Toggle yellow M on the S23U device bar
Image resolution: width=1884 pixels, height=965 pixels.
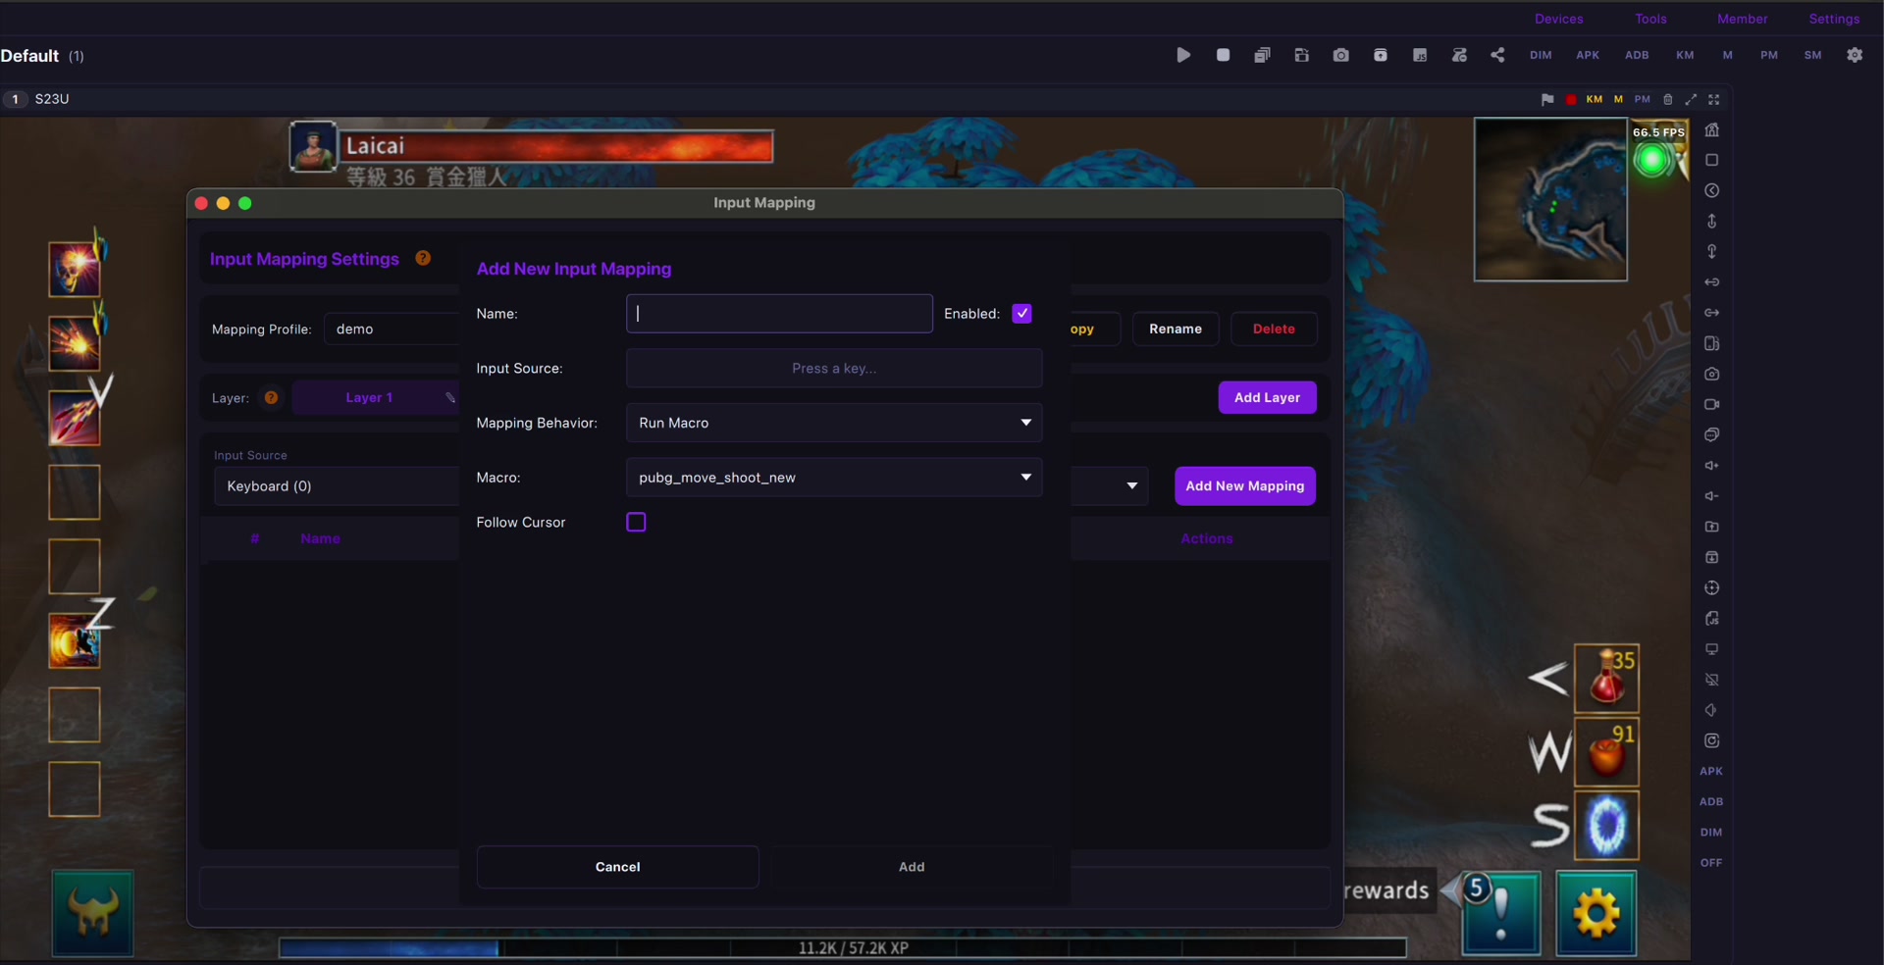(x=1618, y=99)
